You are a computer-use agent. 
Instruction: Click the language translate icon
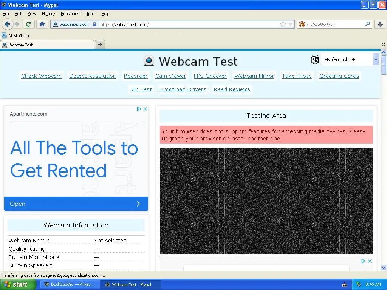315,59
